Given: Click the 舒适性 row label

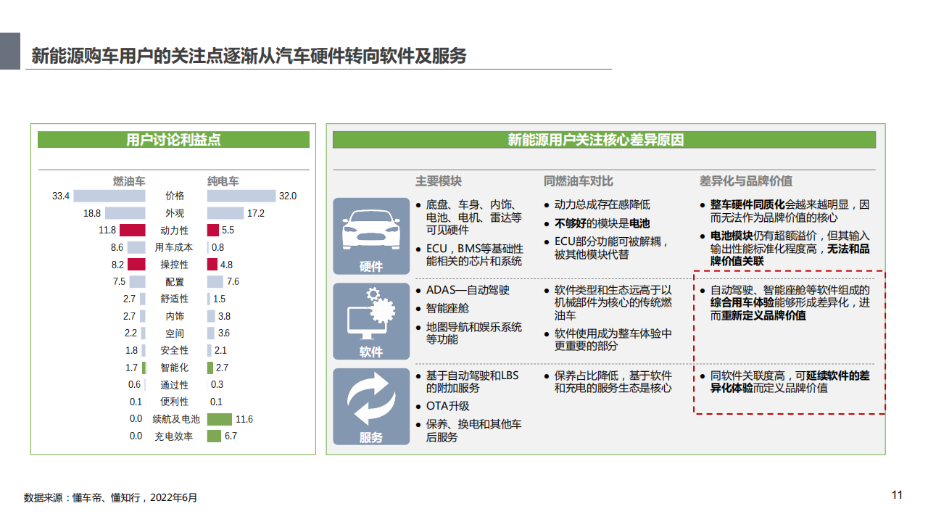Looking at the screenshot, I should point(175,299).
